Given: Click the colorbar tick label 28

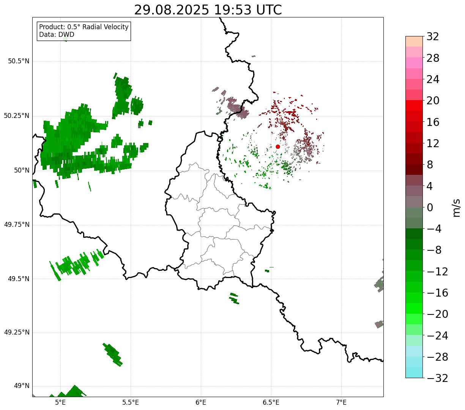Looking at the screenshot, I should [x=433, y=58].
